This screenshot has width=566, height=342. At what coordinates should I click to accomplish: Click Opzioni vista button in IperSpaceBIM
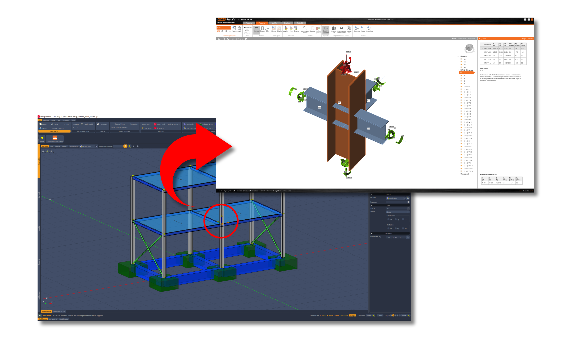[86, 146]
